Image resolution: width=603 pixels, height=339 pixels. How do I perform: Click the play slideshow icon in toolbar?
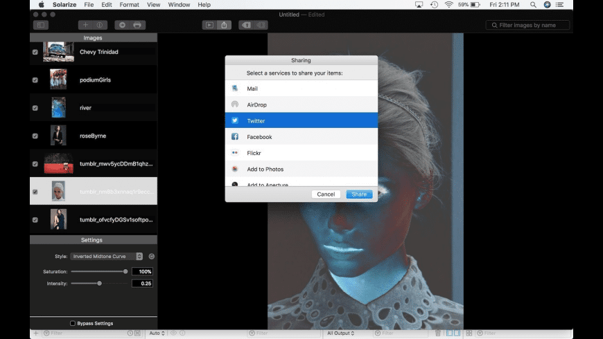209,25
